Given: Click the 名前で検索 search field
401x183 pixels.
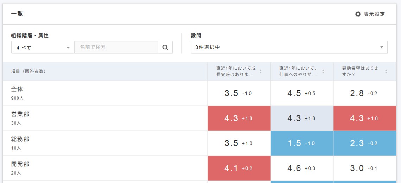Looking at the screenshot, I should coord(116,47).
